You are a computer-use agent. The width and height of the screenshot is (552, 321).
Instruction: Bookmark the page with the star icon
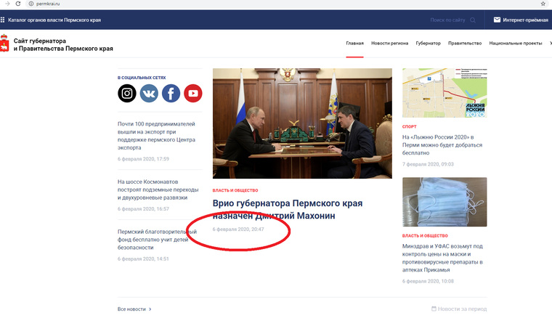click(x=543, y=4)
